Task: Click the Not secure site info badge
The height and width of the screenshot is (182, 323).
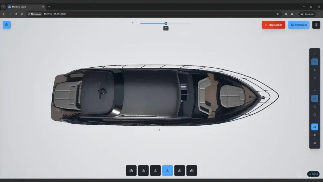Action: 35,14
